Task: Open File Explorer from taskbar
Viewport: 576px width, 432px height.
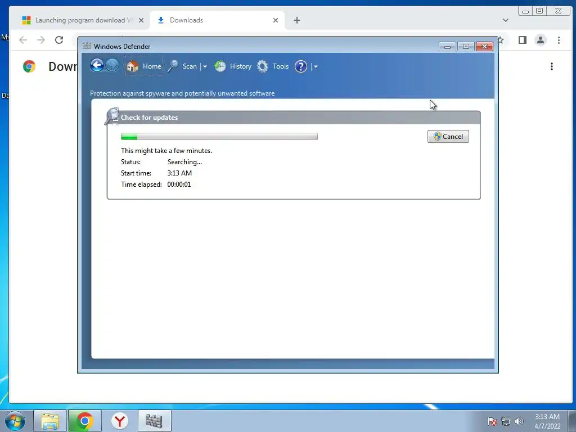Action: [50, 421]
